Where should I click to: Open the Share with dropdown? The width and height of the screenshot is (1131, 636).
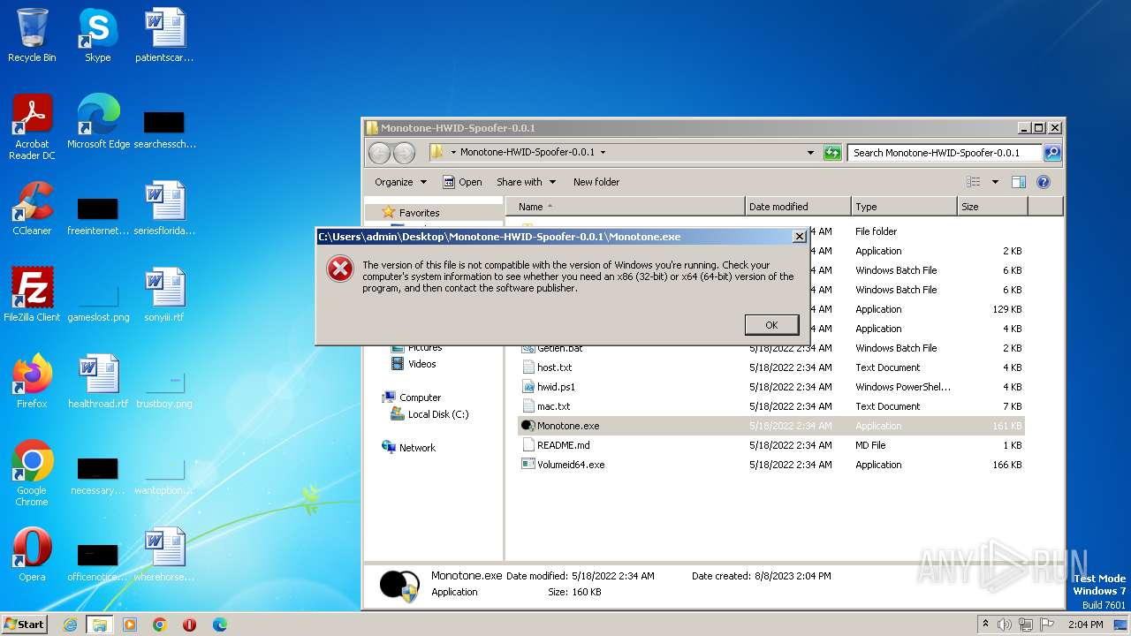pyautogui.click(x=526, y=182)
